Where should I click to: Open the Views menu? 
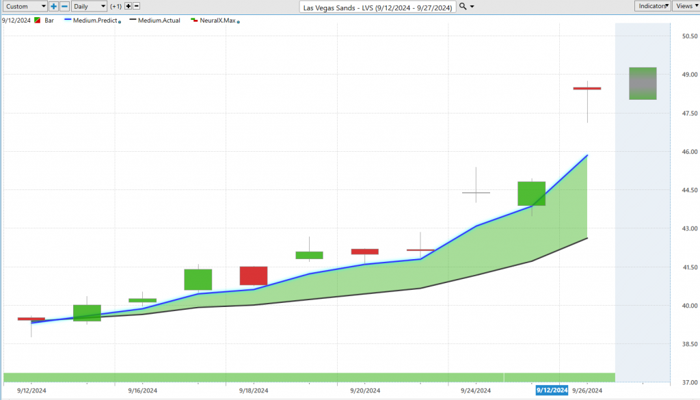pos(686,6)
